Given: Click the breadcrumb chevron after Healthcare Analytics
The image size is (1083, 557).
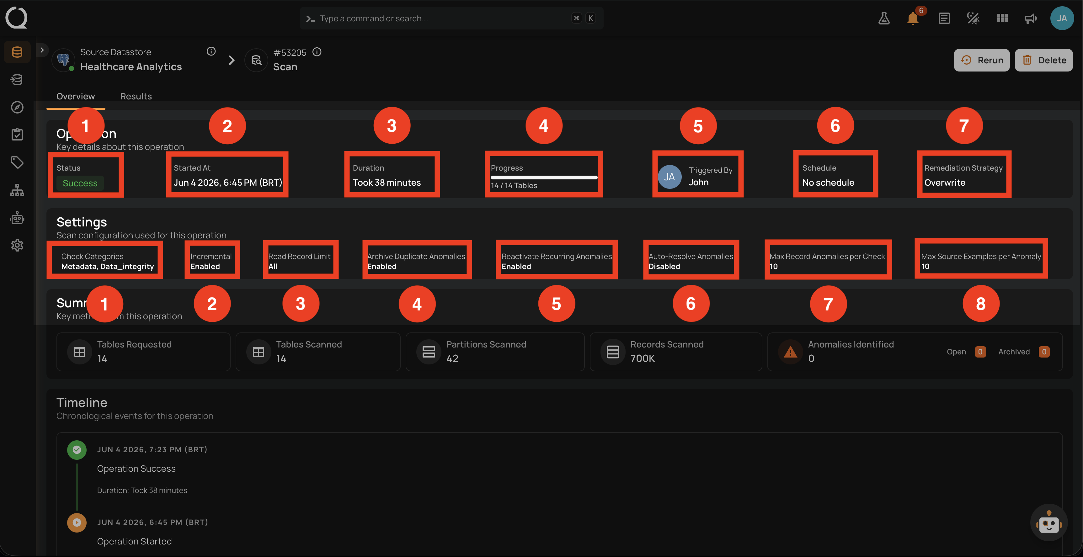Looking at the screenshot, I should 231,60.
